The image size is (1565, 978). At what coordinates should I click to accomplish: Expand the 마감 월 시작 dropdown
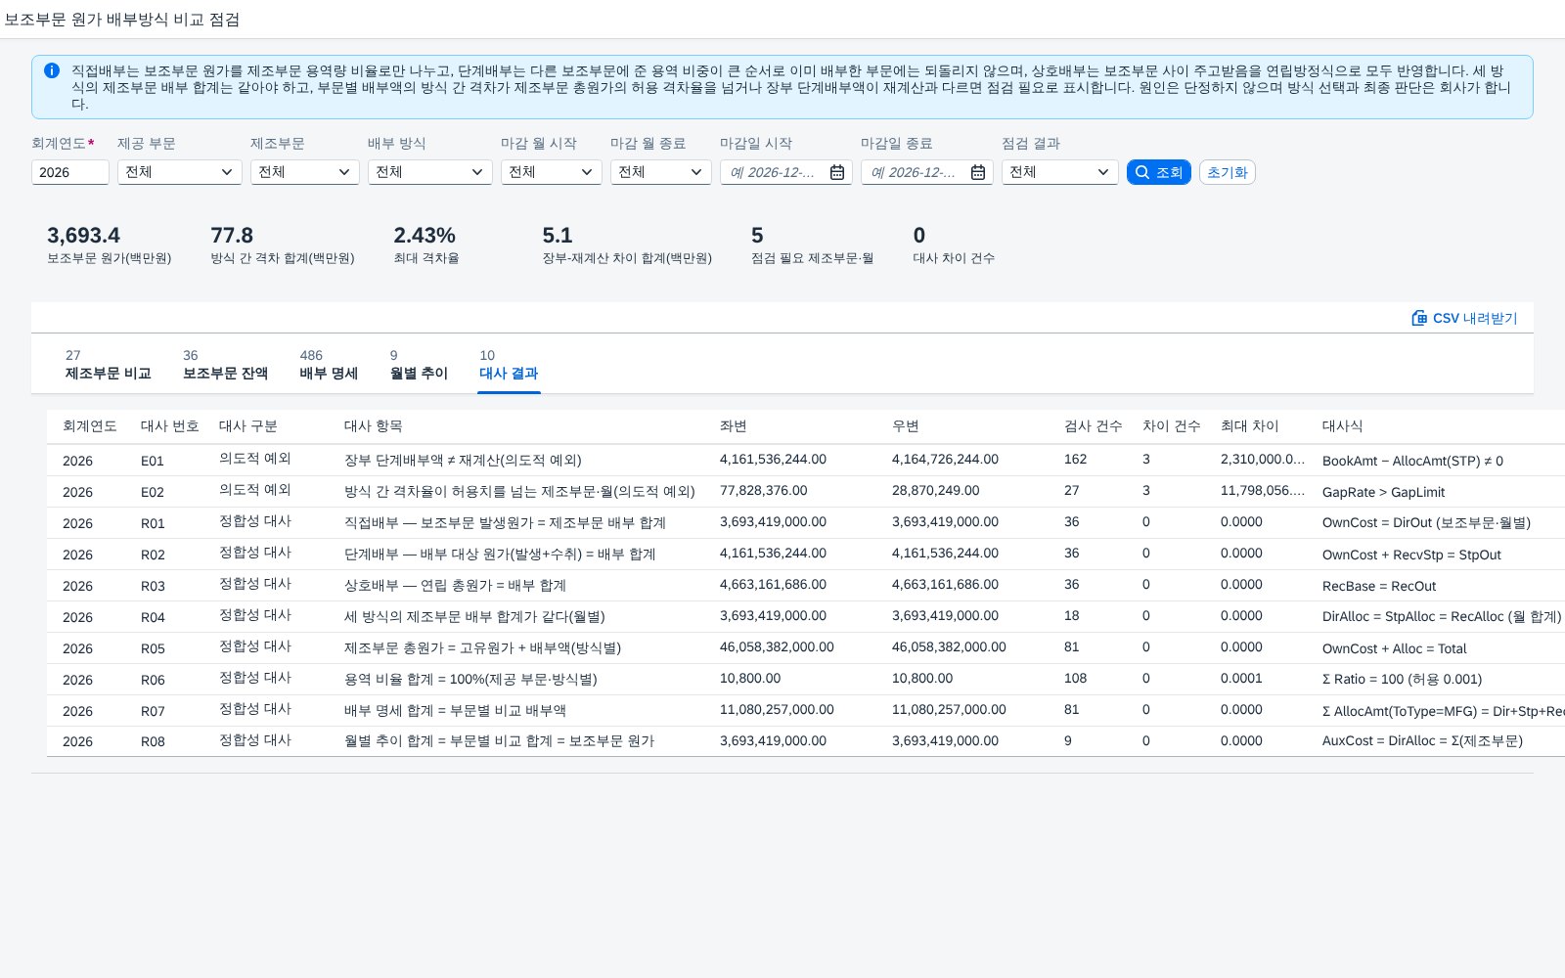coord(552,172)
